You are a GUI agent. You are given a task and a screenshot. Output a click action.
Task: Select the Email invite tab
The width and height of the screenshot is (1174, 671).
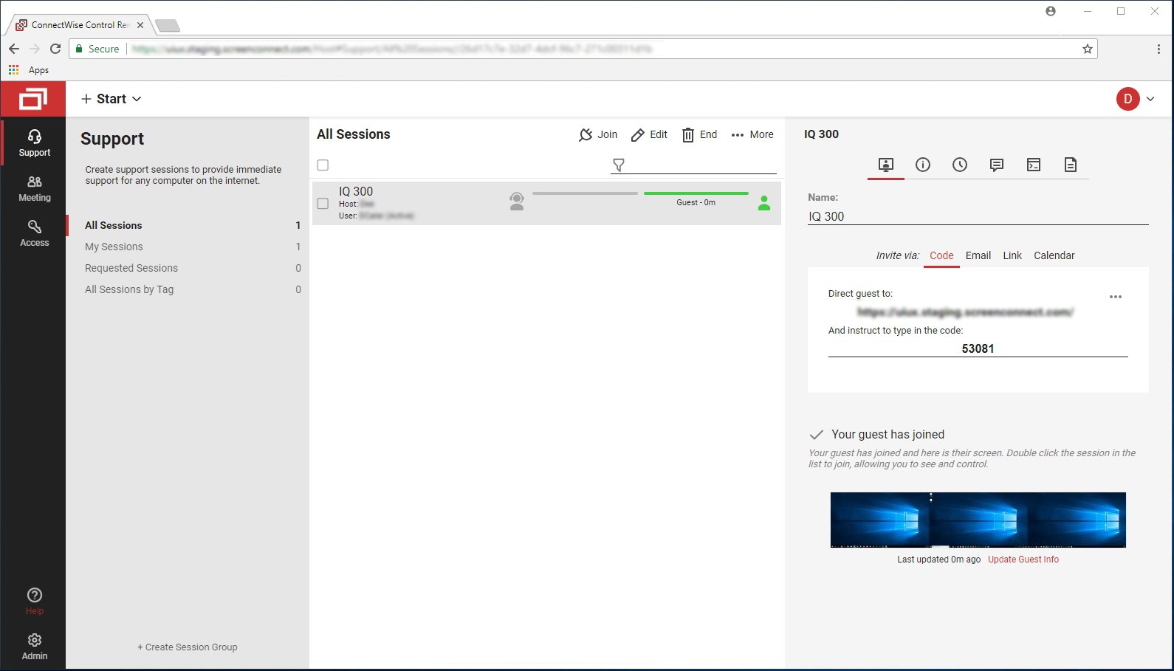(978, 255)
